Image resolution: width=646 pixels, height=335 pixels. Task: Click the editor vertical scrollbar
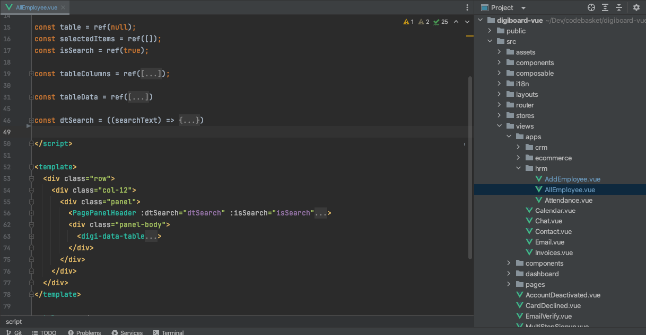470,167
